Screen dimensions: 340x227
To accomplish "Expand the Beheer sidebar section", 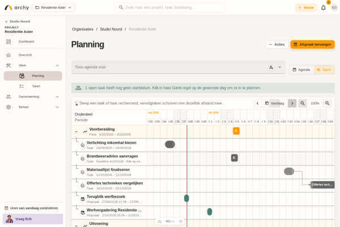I will [x=33, y=107].
